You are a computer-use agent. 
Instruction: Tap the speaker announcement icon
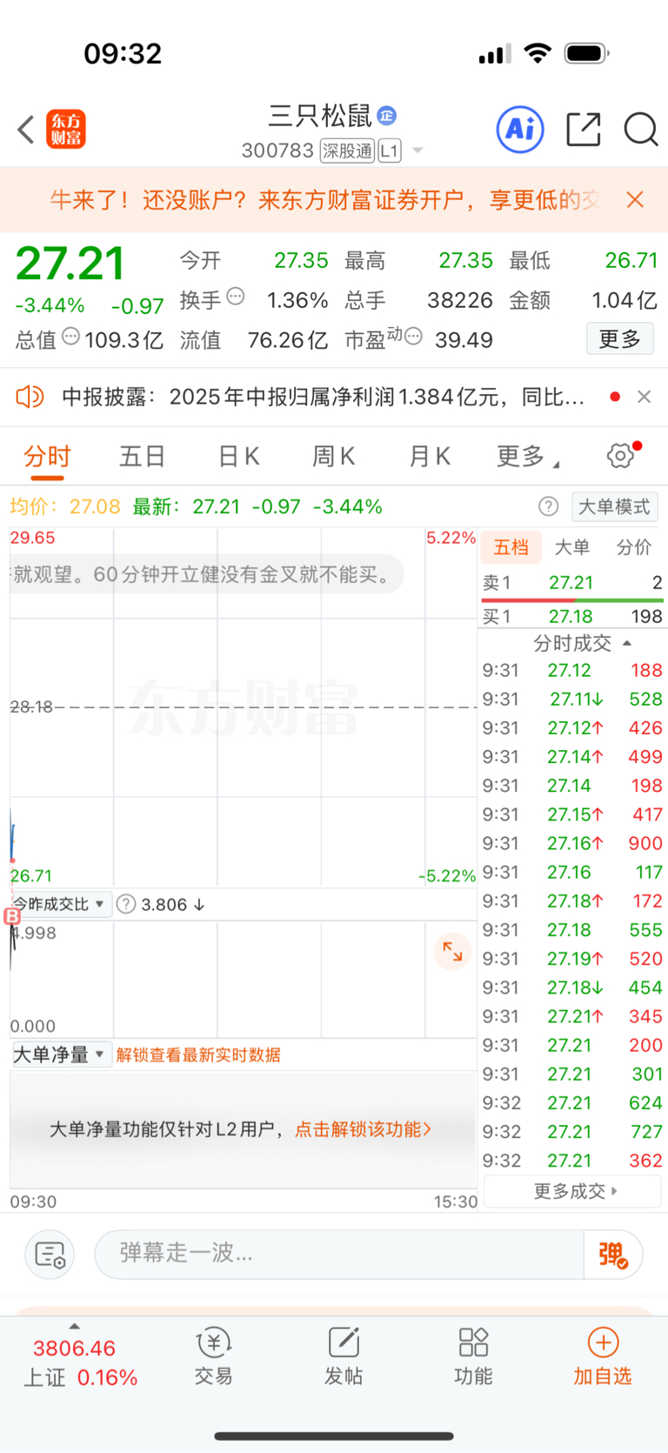coord(30,397)
